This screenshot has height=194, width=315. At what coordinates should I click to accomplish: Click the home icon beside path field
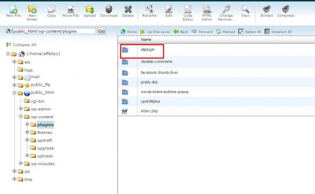click(8, 31)
